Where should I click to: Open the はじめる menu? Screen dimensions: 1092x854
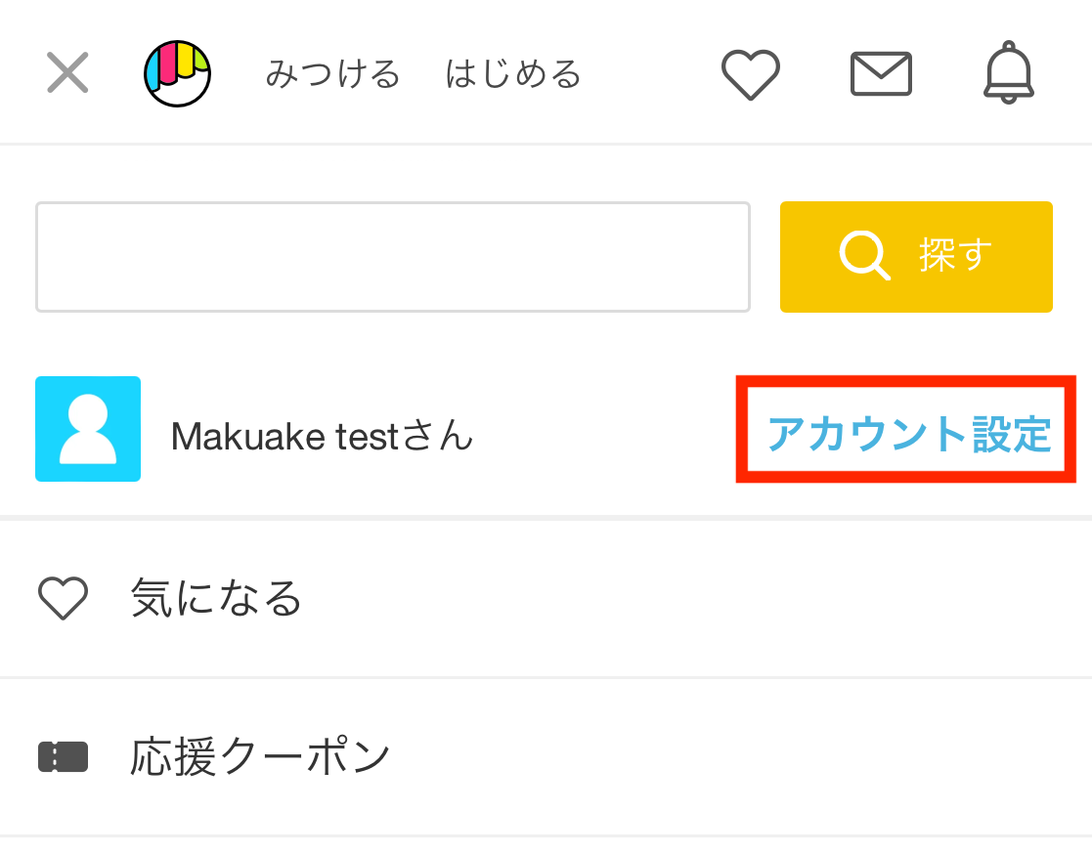coord(513,74)
